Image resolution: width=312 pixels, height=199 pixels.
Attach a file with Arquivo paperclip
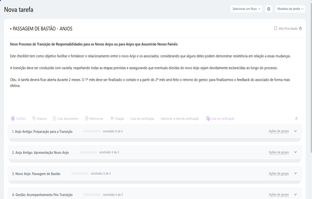coord(34,119)
